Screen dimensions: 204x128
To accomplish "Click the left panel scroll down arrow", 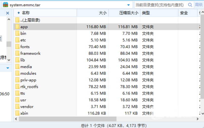I will [9, 60].
